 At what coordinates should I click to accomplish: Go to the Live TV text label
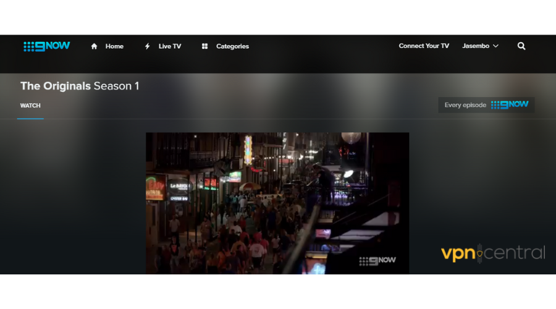tap(169, 46)
